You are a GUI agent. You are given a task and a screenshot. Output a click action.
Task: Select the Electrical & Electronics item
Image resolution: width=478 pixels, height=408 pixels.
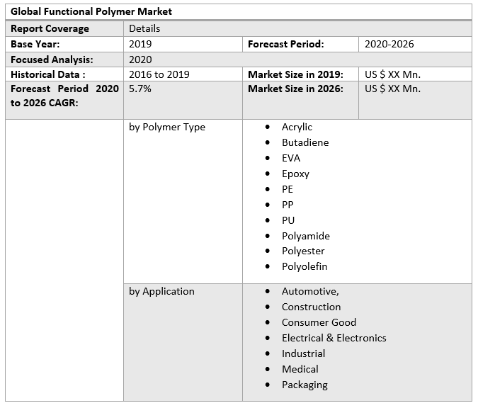point(334,338)
